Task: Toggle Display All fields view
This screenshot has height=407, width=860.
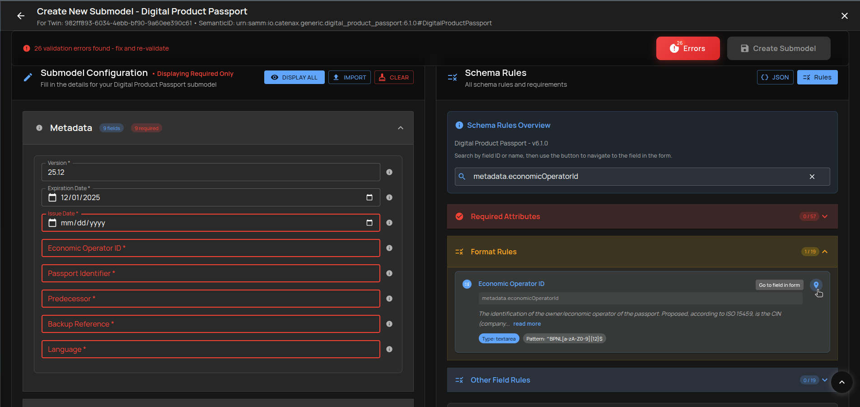Action: tap(294, 77)
